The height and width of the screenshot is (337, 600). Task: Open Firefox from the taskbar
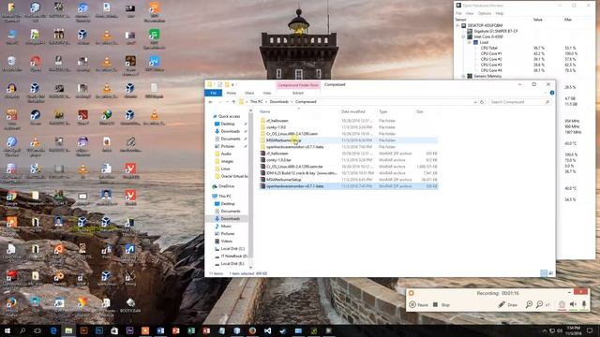pos(252,330)
